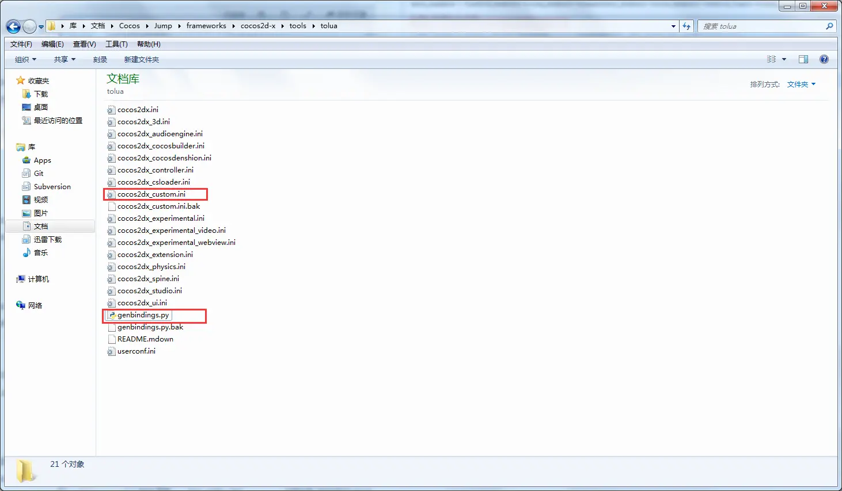Open the 查看(V) menu
Image resolution: width=842 pixels, height=491 pixels.
click(85, 44)
